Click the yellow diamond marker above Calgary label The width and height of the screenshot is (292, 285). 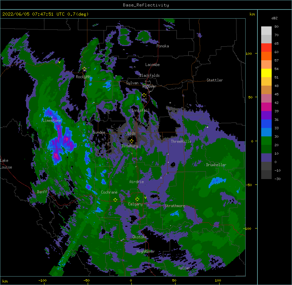coord(137,199)
